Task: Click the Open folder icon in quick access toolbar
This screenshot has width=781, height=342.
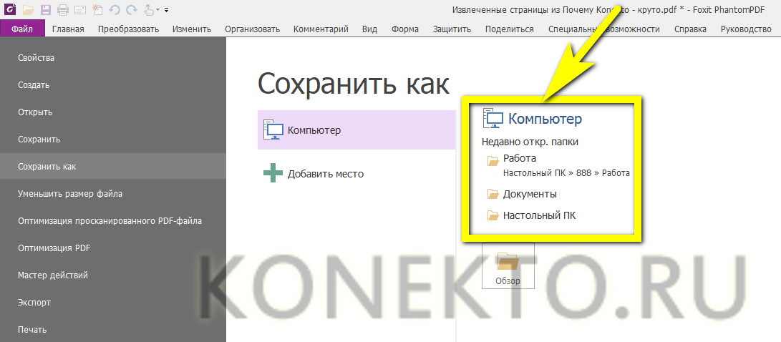Action: 28,10
